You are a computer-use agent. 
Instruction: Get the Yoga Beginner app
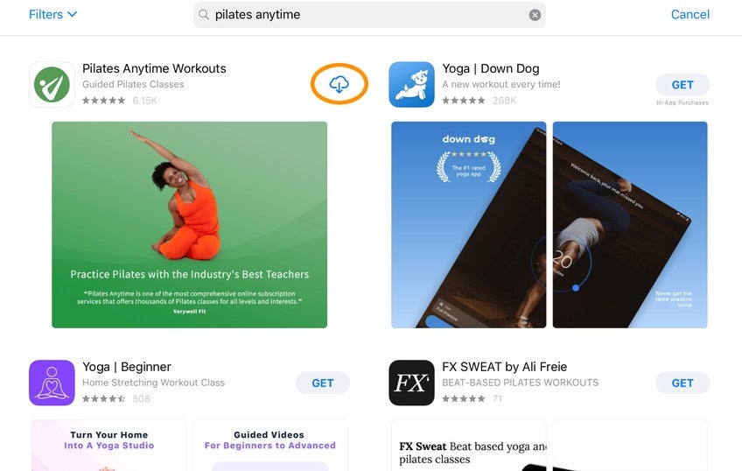[322, 383]
